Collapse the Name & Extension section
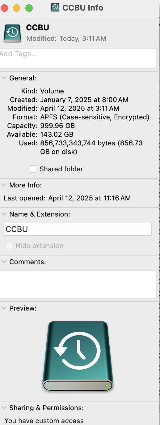Viewport: 160px width, 425px height. pos(4,214)
